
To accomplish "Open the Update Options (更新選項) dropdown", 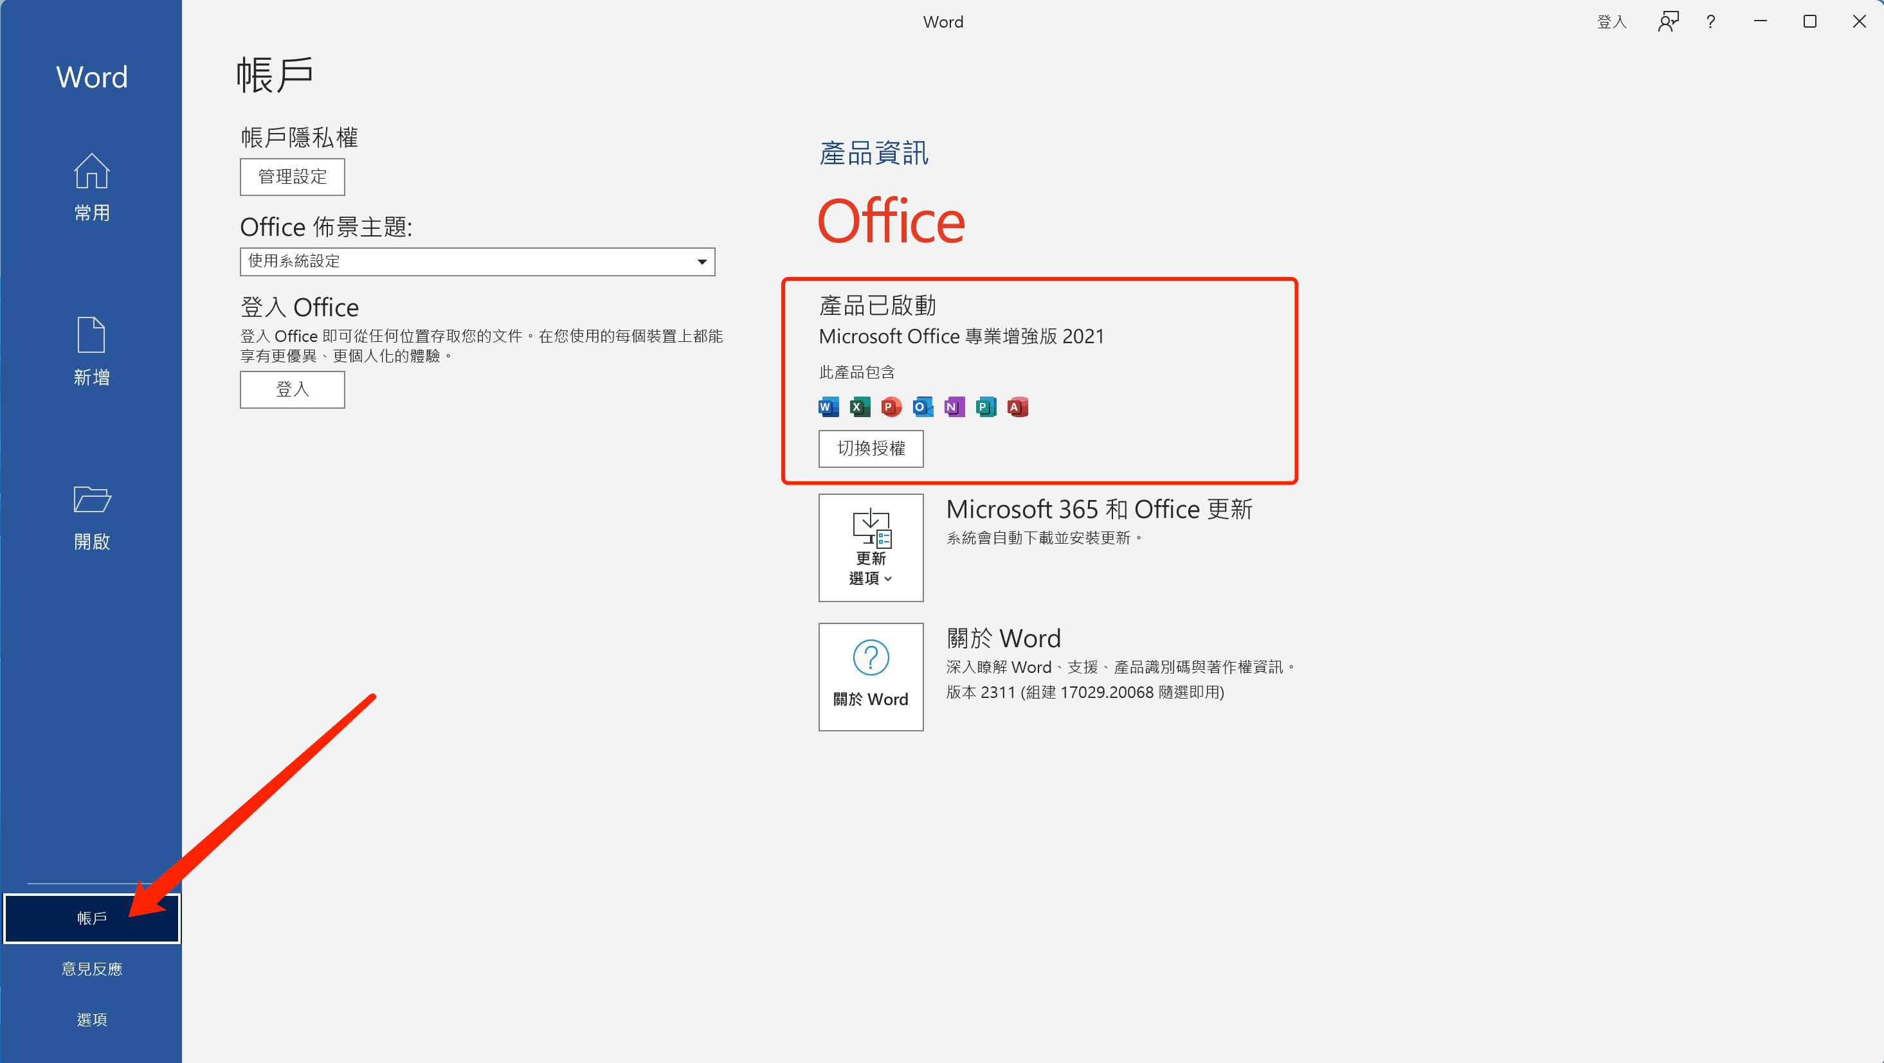I will pos(871,548).
